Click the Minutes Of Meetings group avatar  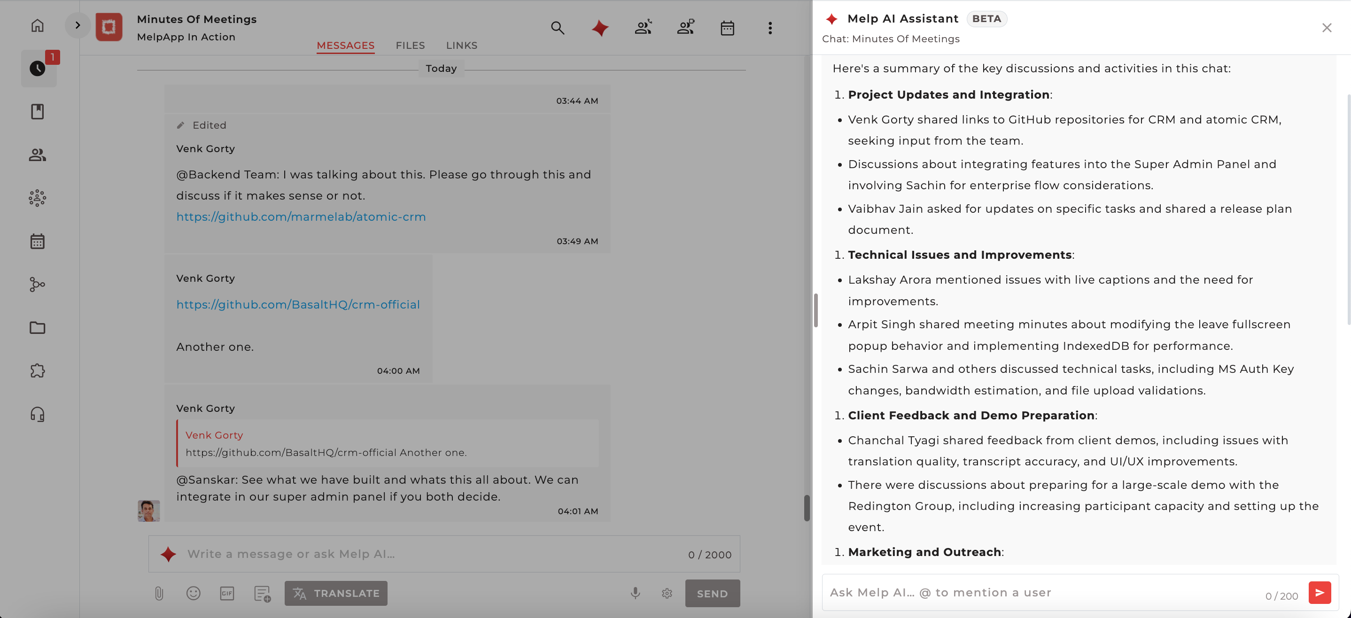[x=109, y=27]
